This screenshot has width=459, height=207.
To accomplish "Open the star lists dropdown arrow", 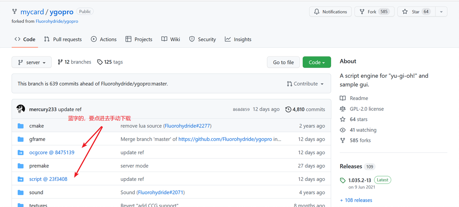I will pos(441,12).
